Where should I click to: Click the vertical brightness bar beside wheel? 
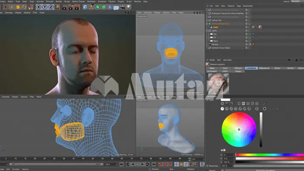[x=261, y=130]
